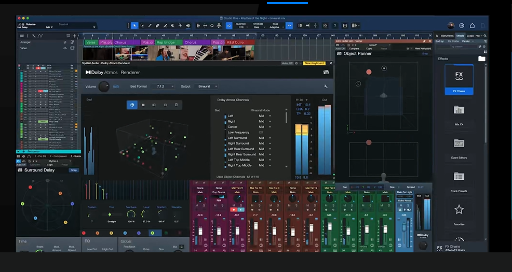Select the Eraser tool in the toolbar
Image resolution: width=512 pixels, height=272 pixels.
157,25
